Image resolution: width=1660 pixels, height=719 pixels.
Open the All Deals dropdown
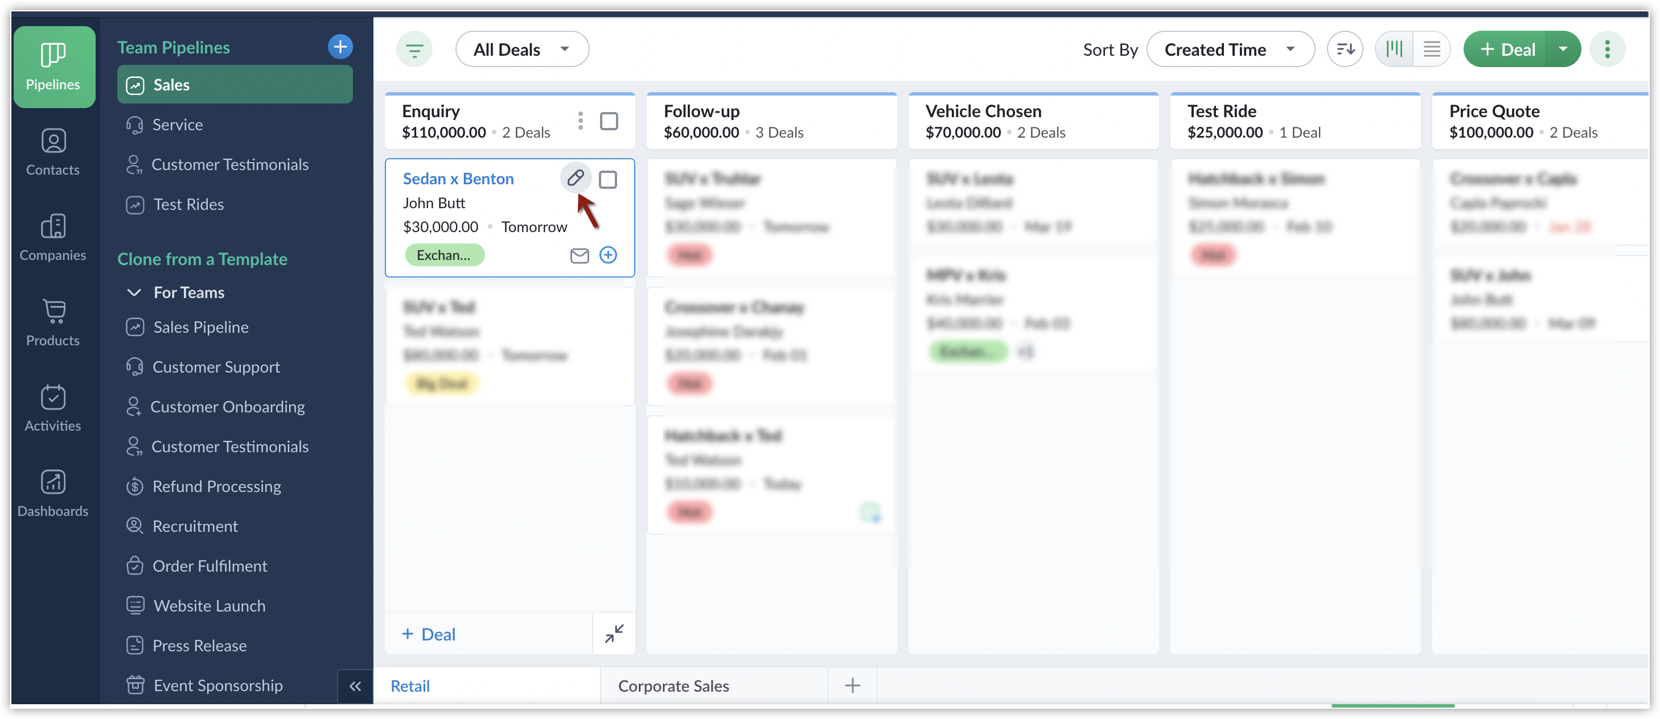[521, 49]
